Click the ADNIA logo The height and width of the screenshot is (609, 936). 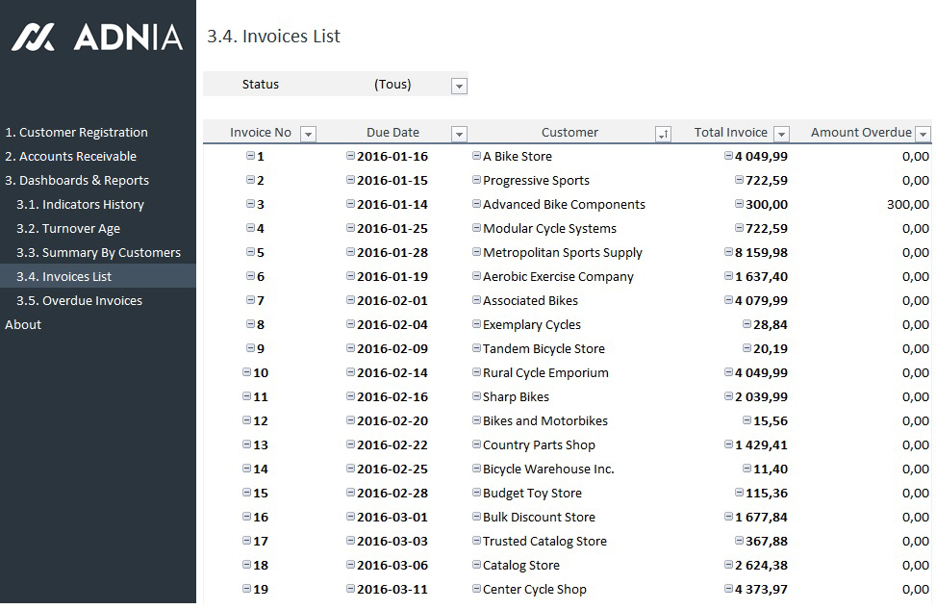[96, 38]
